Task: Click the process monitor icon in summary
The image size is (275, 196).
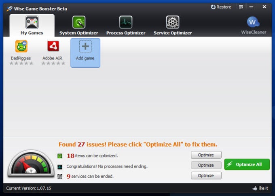Action: pyautogui.click(x=60, y=167)
